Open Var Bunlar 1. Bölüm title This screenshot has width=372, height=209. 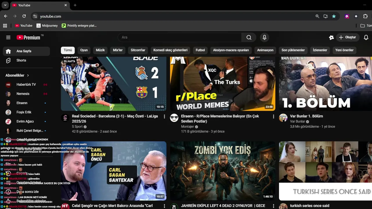pyautogui.click(x=306, y=116)
